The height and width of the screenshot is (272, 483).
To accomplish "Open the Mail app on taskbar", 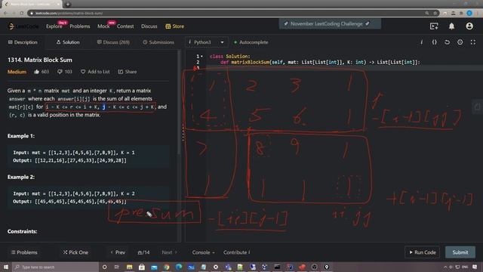I will (x=154, y=267).
